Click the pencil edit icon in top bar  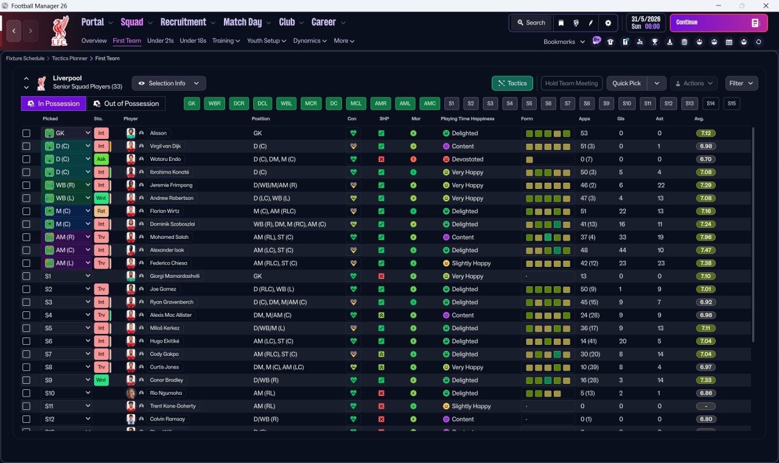pyautogui.click(x=590, y=23)
